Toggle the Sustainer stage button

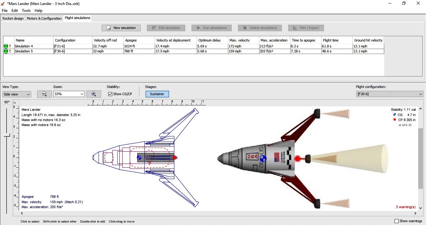point(157,94)
